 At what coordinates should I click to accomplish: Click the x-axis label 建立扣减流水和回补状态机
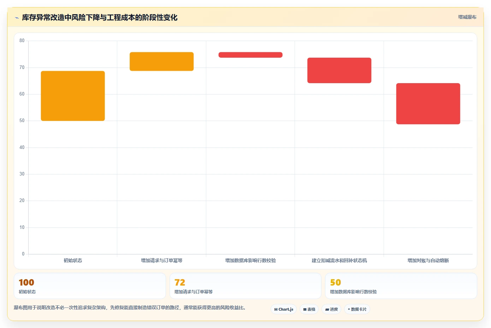339,260
